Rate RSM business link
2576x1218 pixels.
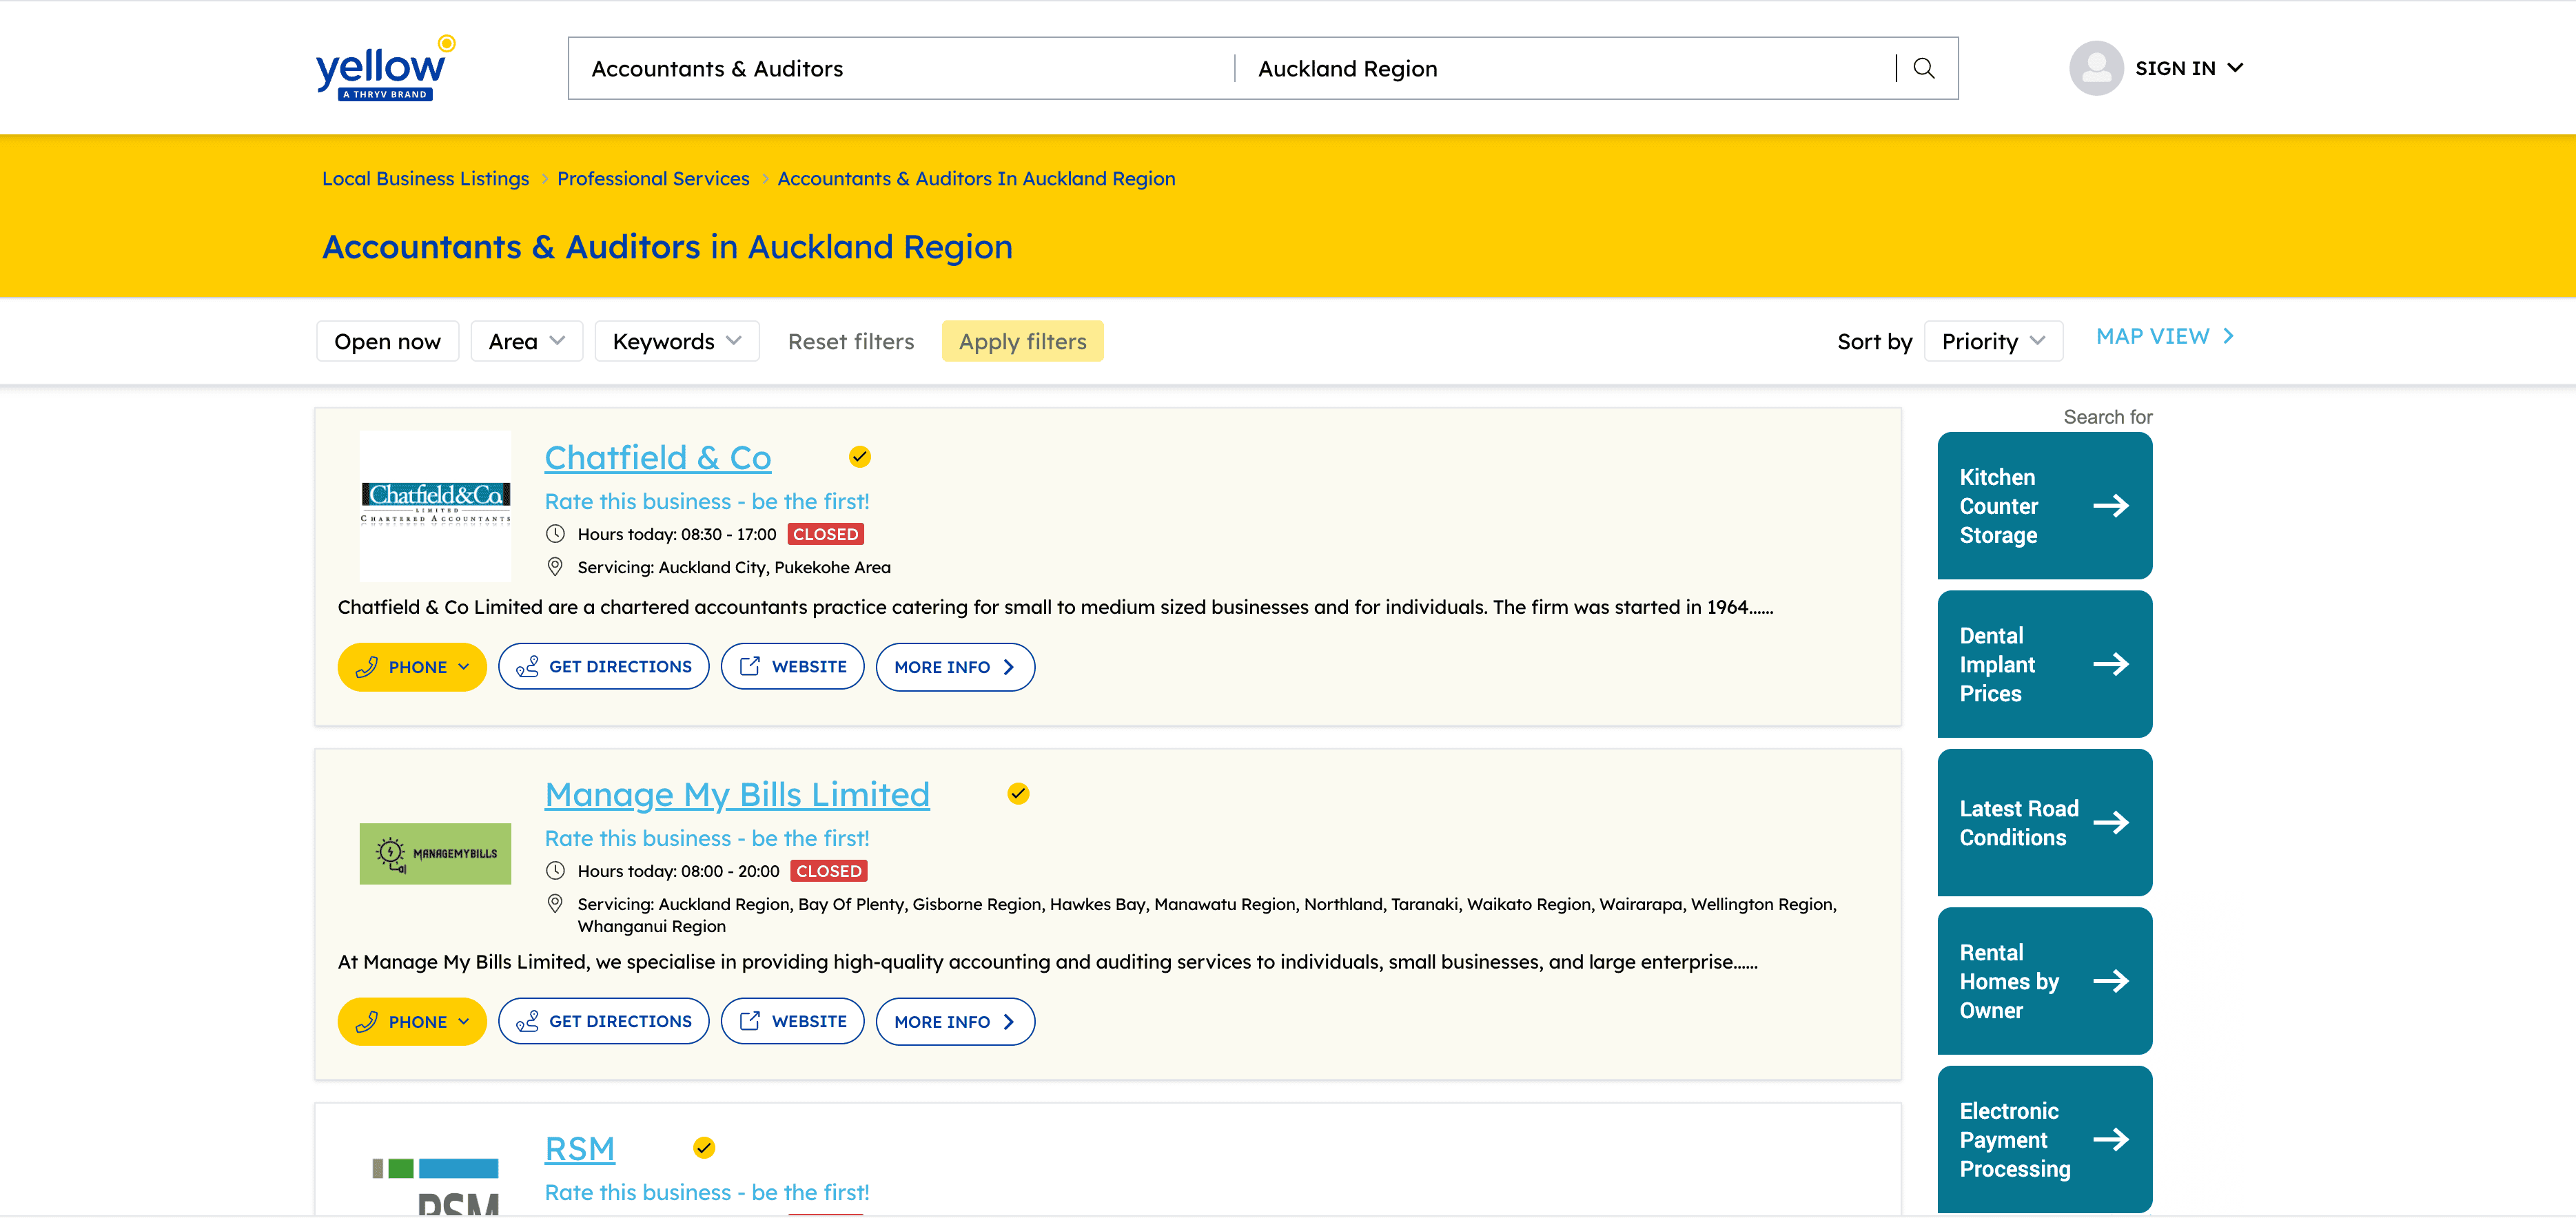[707, 1192]
